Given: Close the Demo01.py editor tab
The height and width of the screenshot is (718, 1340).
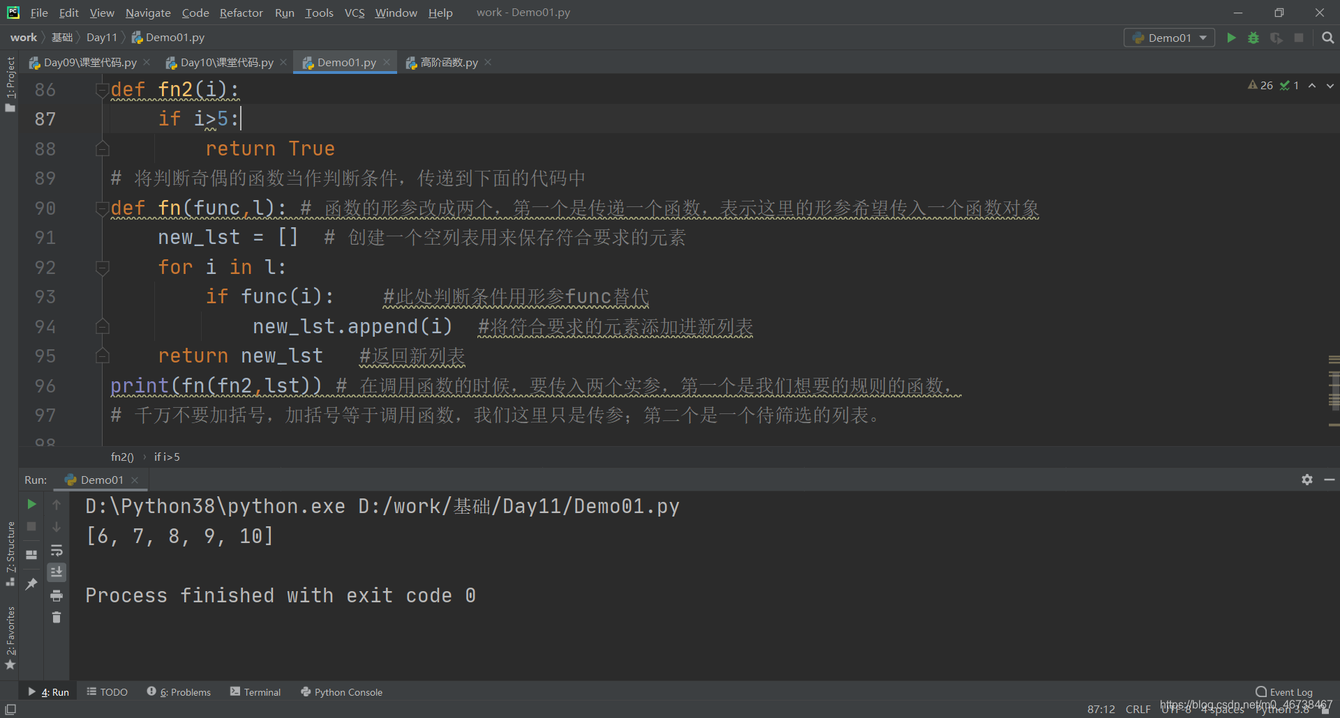Looking at the screenshot, I should tap(387, 62).
